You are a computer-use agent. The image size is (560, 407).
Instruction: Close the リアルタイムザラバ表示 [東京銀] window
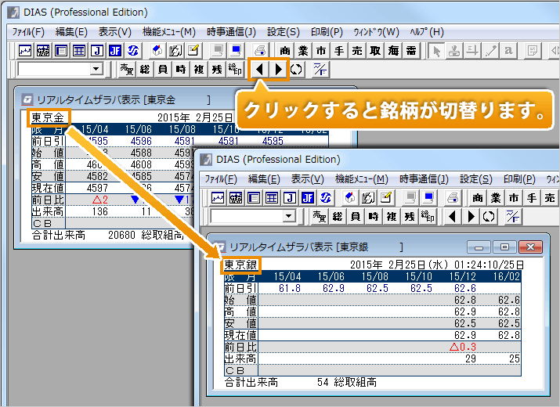(x=532, y=247)
